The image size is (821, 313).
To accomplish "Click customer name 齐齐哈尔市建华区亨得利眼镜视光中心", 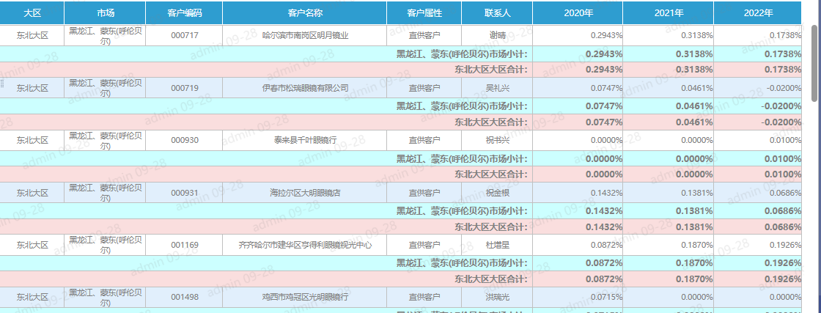I will [x=305, y=245].
